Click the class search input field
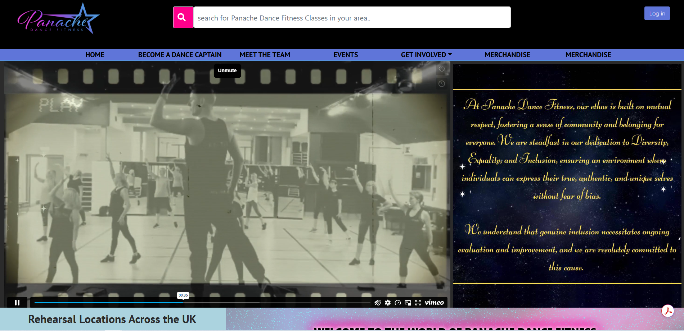The width and height of the screenshot is (684, 331). [x=352, y=17]
